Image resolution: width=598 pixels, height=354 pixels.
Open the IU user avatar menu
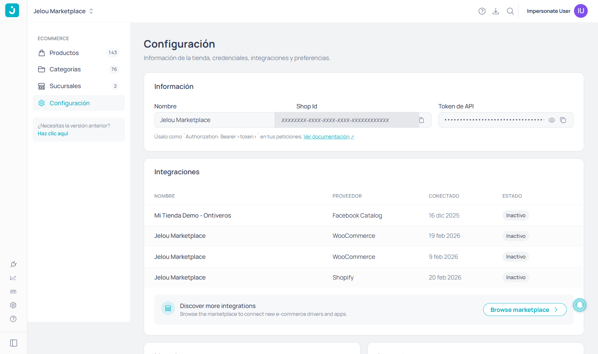pos(581,11)
